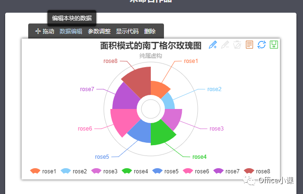Toggle rose7 legend item
This screenshot has width=303, height=194.
click(x=226, y=171)
